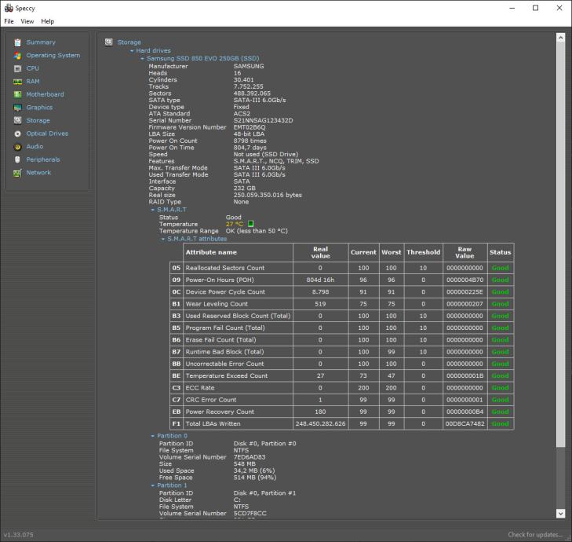The height and width of the screenshot is (542, 572).
Task: Open the Motherboard icon in sidebar
Action: click(x=17, y=94)
